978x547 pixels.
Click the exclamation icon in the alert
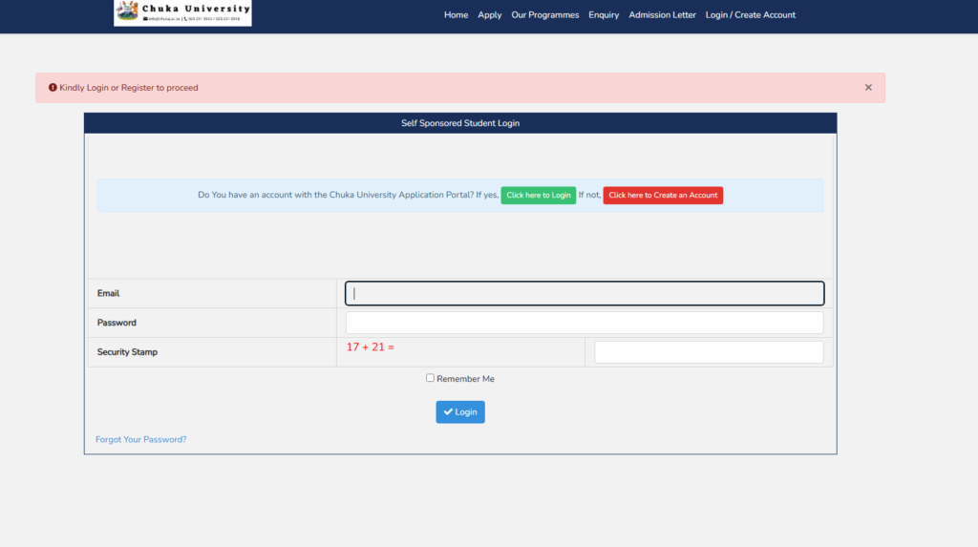(53, 88)
